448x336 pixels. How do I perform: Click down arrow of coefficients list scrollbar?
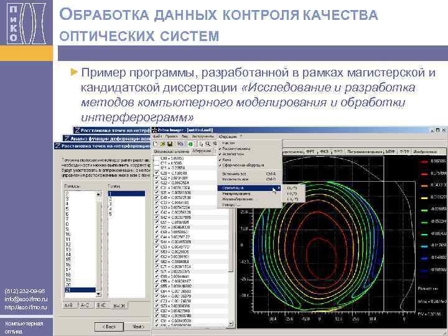(x=231, y=324)
